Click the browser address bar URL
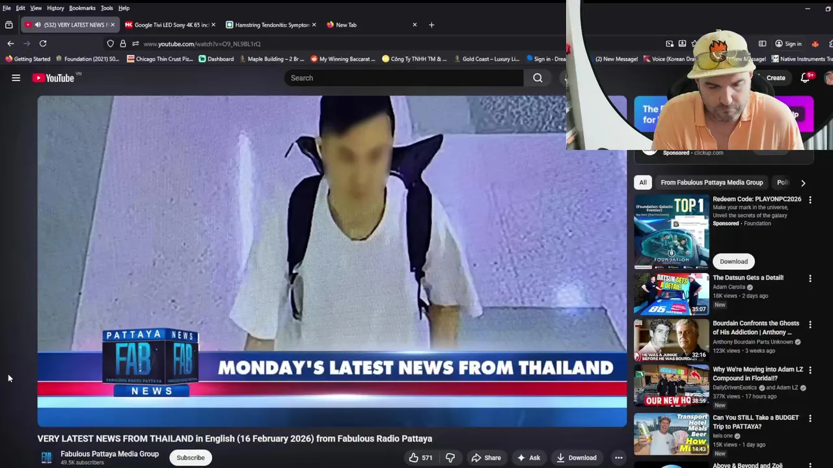Image resolution: width=833 pixels, height=468 pixels. (202, 44)
